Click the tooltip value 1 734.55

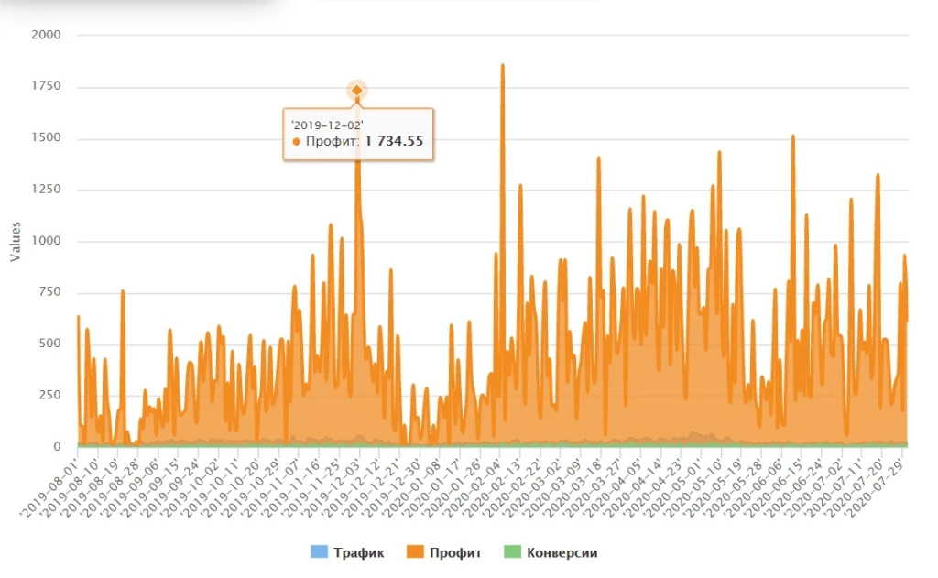pos(394,141)
